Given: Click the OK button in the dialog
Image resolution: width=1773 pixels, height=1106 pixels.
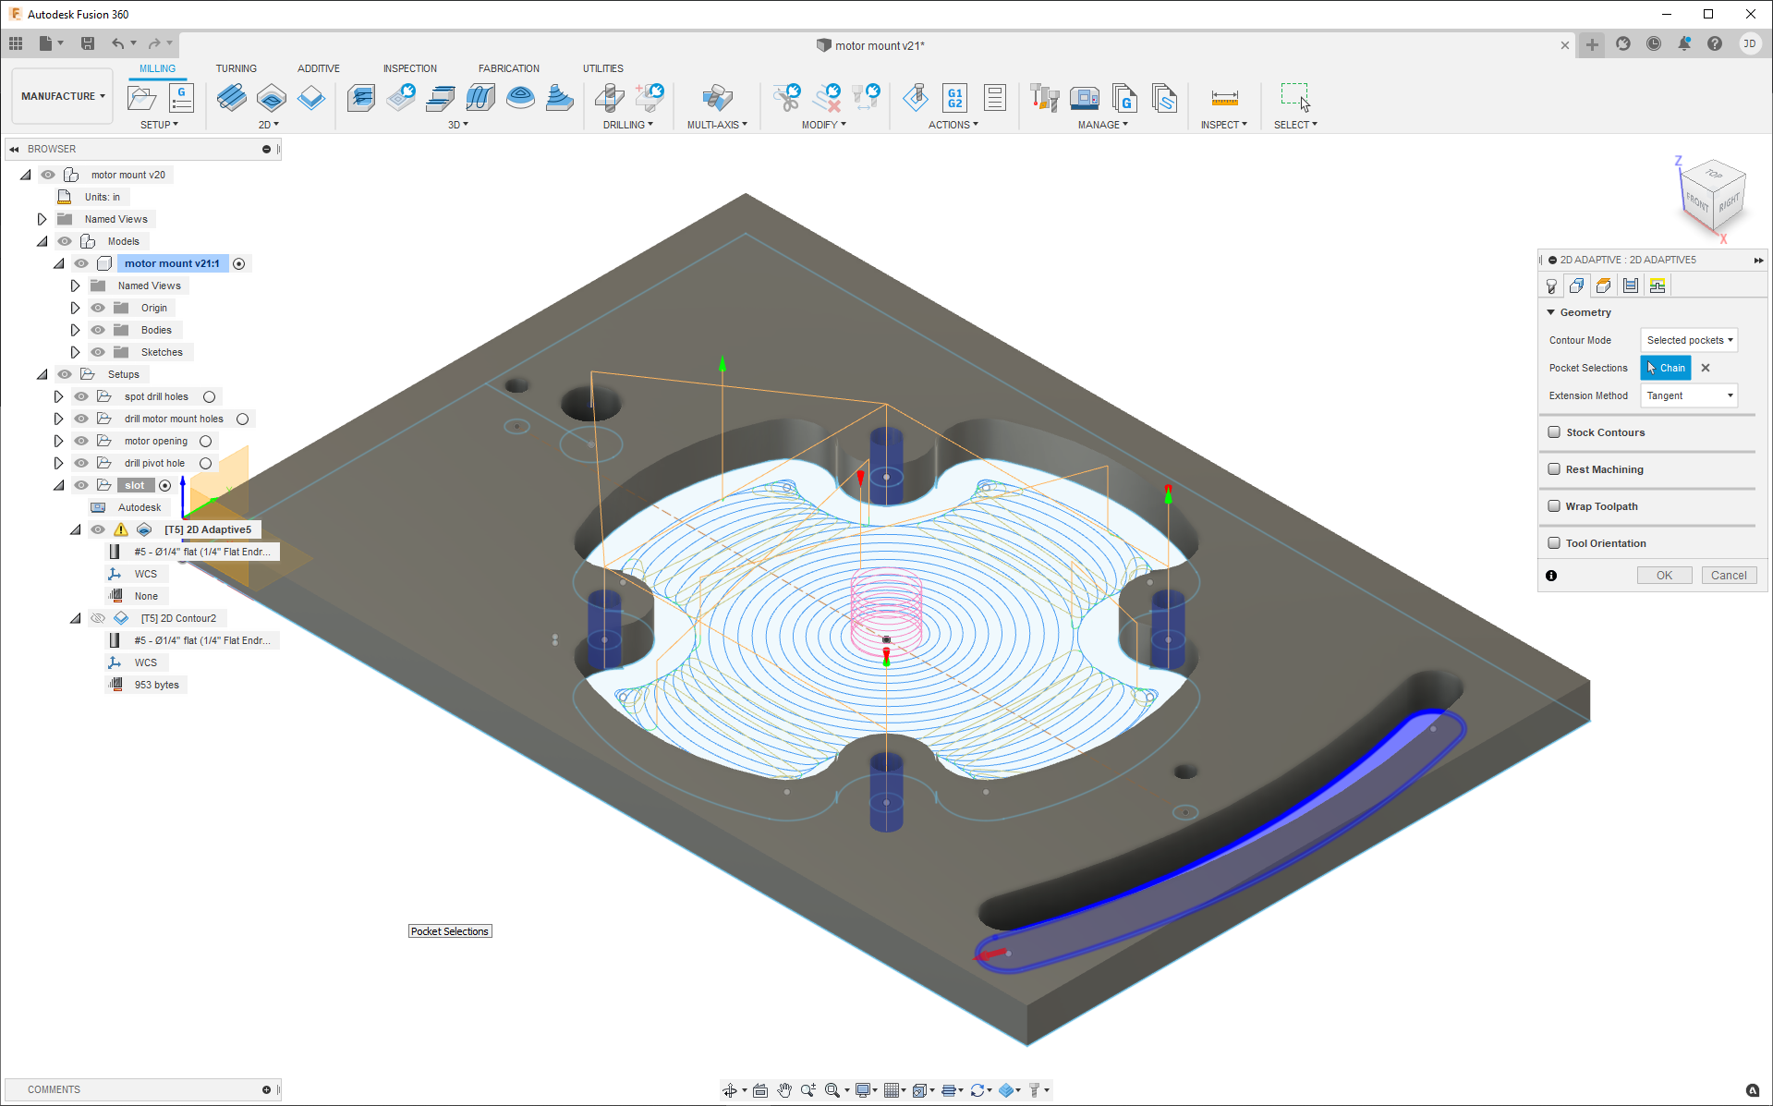Looking at the screenshot, I should 1664,575.
